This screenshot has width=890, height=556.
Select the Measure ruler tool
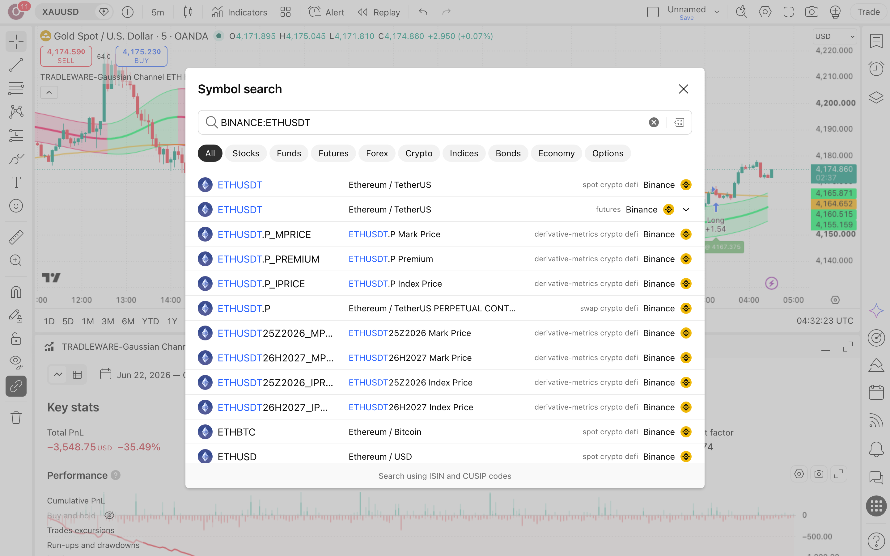pos(16,237)
